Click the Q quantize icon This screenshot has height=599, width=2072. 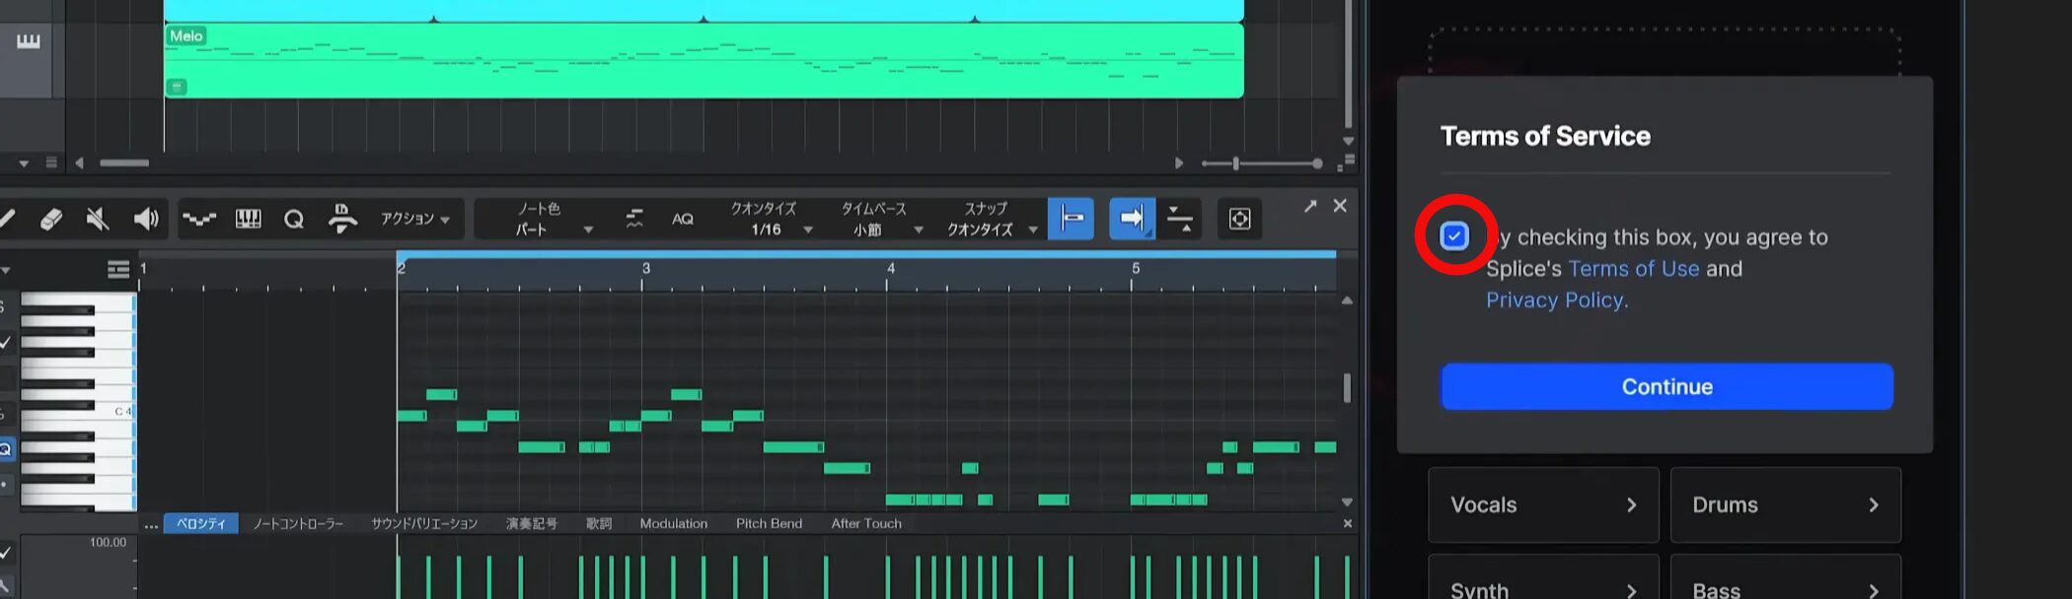[x=294, y=219]
